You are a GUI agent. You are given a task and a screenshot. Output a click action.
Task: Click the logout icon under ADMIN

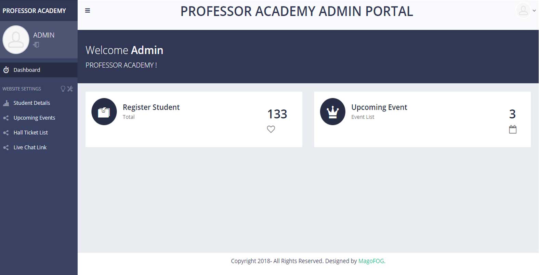pyautogui.click(x=36, y=45)
